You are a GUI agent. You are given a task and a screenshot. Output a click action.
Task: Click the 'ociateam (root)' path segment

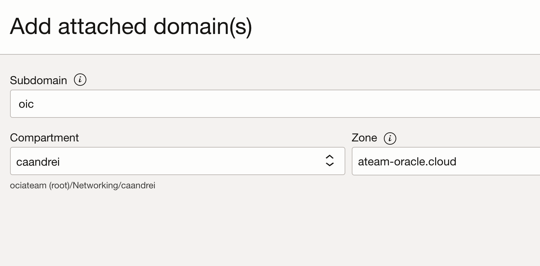40,185
